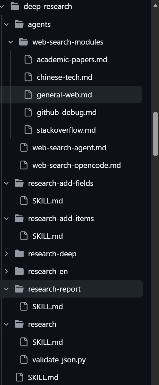Click the file icon next to validate_json.py

(24, 360)
